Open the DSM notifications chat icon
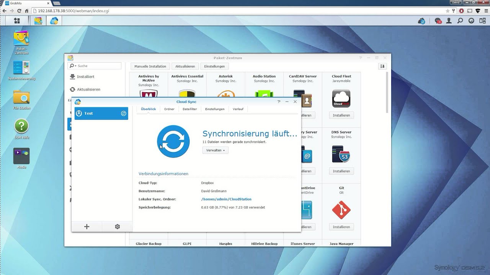Viewport: 490px width, 275px height. pyautogui.click(x=438, y=21)
